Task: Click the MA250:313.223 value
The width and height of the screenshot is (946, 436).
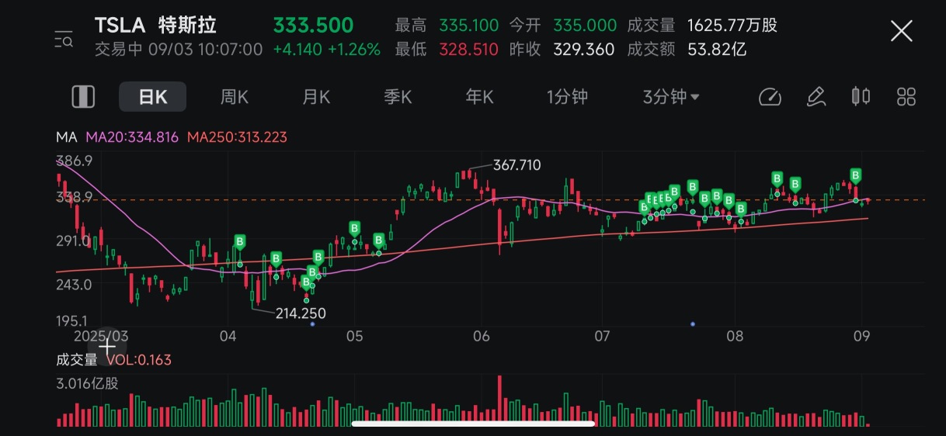Action: (237, 137)
